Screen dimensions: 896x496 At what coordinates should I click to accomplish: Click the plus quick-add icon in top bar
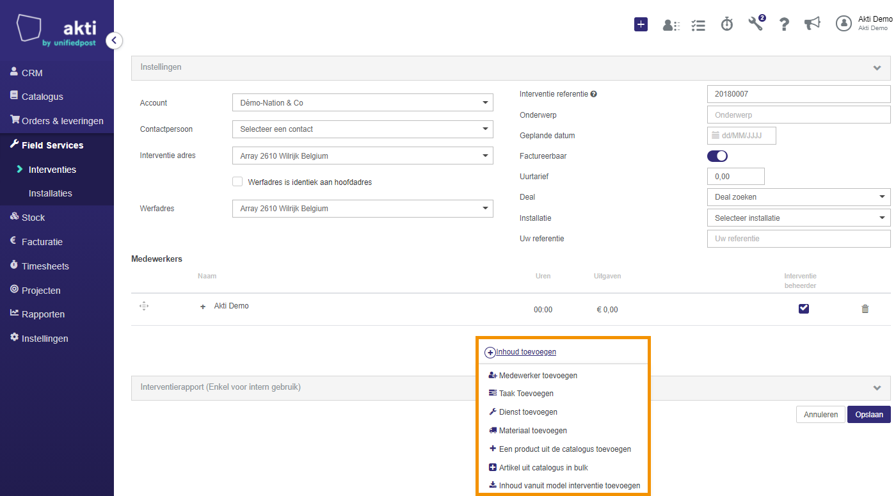(641, 24)
